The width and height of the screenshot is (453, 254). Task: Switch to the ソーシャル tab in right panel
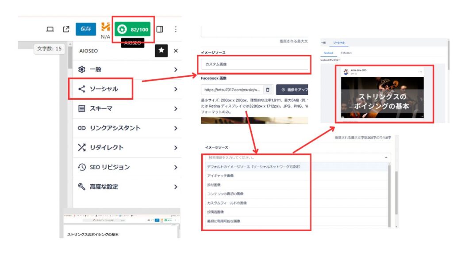click(x=339, y=43)
